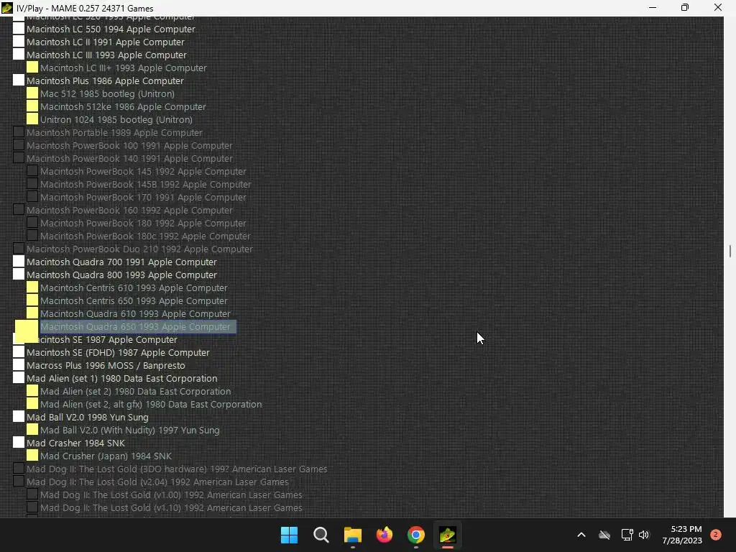Select Macintosh LC 550 1994 Apple Computer
This screenshot has height=552, width=736.
tap(111, 29)
